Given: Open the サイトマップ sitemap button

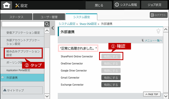Looking at the screenshot, I should [x=22, y=90].
